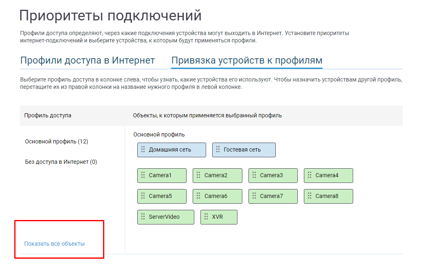This screenshot has width=422, height=264.
Task: Select Без доступа в Интернет (0) profile
Action: tap(61, 162)
